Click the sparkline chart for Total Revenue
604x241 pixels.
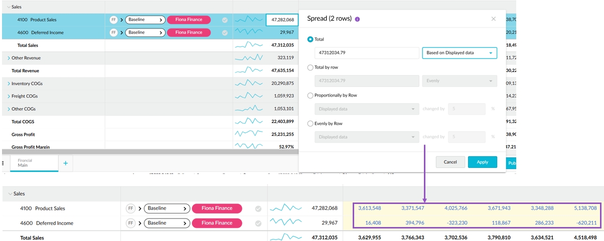pyautogui.click(x=249, y=70)
